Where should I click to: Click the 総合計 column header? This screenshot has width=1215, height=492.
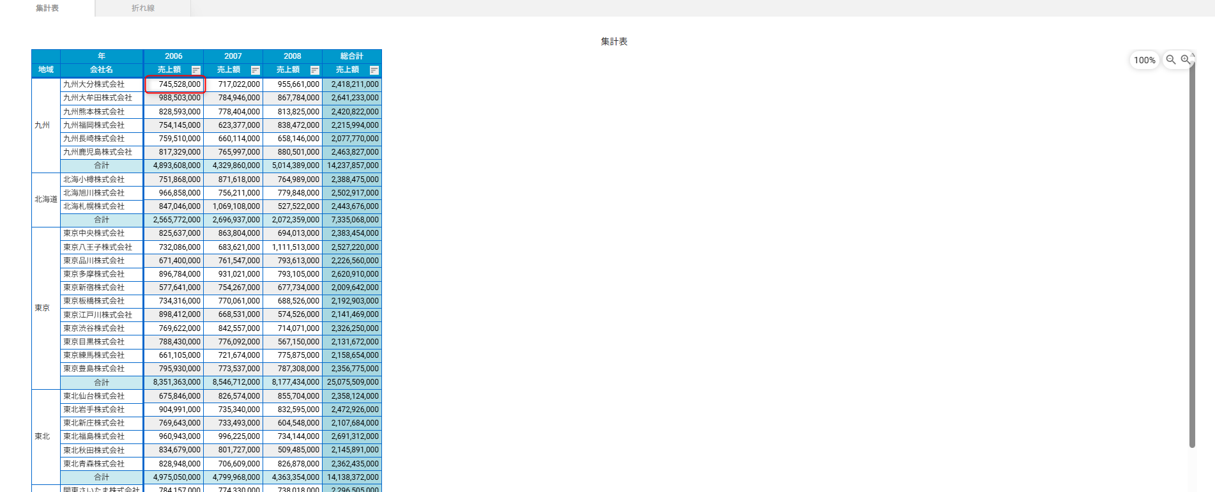click(x=352, y=56)
